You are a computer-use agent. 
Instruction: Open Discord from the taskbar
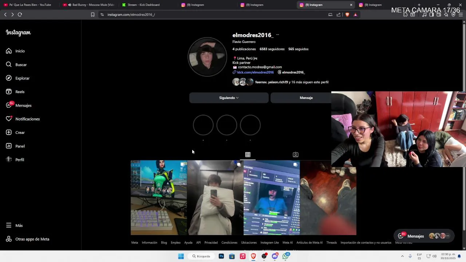(275, 256)
